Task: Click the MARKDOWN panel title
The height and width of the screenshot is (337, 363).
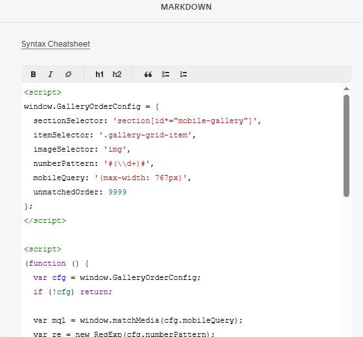Action: point(186,7)
